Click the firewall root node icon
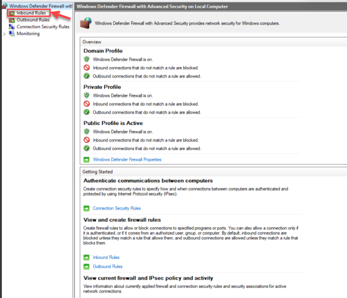The width and height of the screenshot is (347, 298). click(5, 6)
